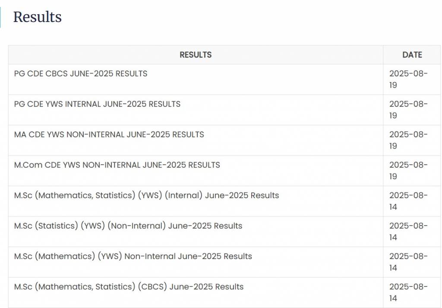Open M.Com CDE YWS NON-INTERNAL results

(x=117, y=165)
